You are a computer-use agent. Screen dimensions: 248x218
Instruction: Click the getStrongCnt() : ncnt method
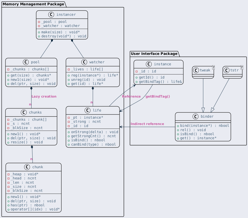point(94,136)
